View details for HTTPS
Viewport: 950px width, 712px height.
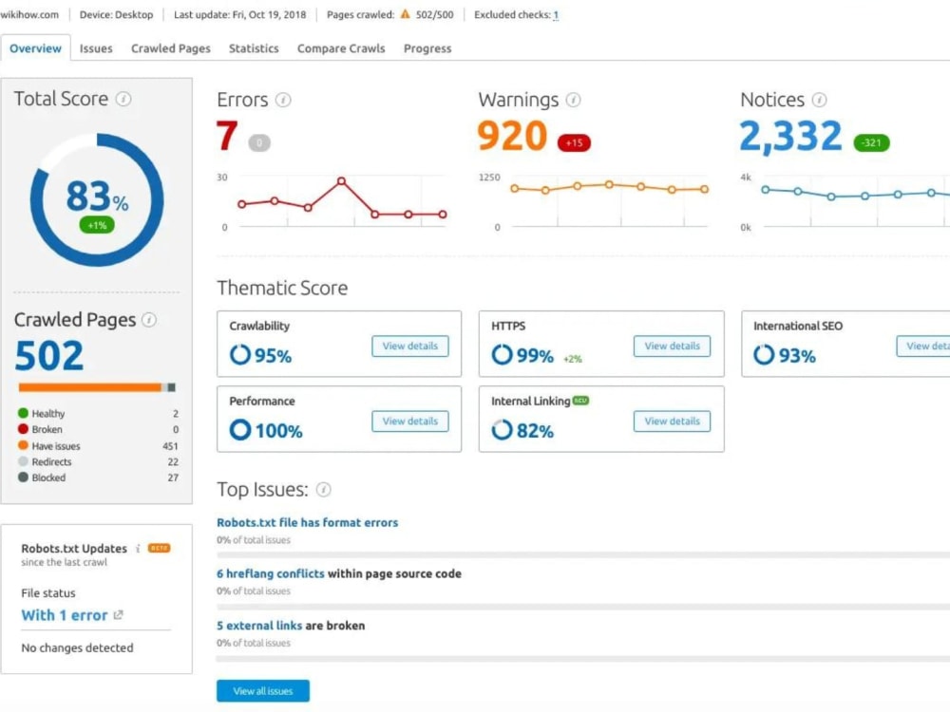click(672, 346)
